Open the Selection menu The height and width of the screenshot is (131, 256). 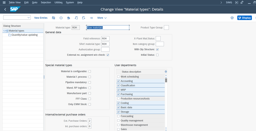[46, 2]
